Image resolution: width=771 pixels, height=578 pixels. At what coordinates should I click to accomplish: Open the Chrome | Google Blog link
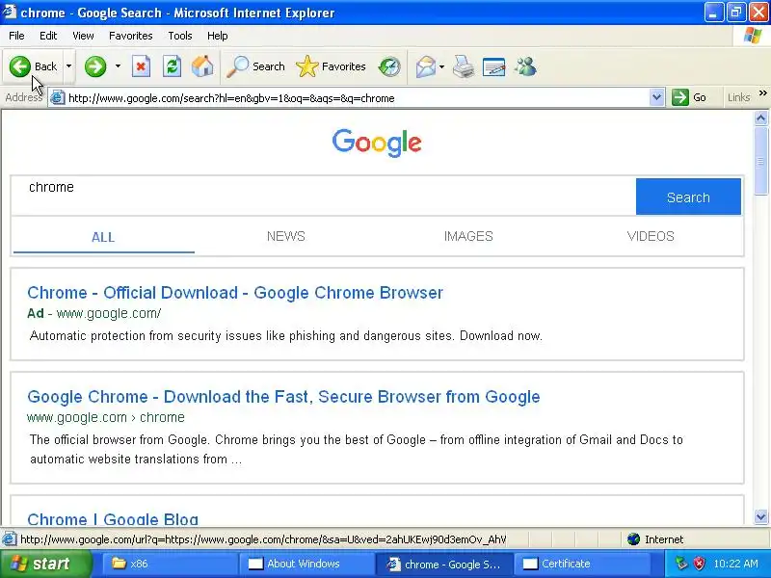[113, 519]
